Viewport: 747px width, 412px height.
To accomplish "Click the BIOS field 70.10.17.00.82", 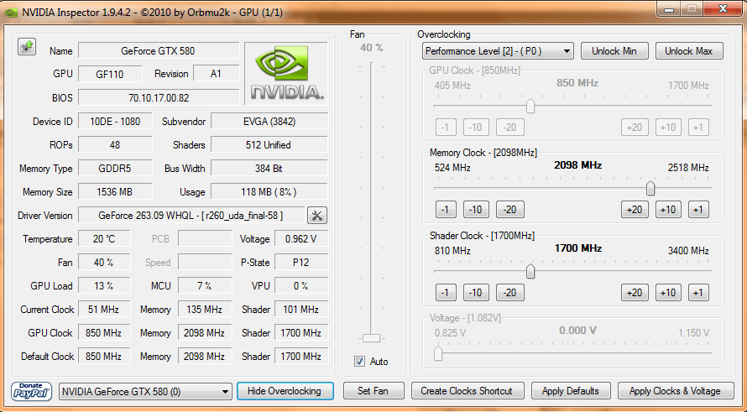I will coord(159,98).
